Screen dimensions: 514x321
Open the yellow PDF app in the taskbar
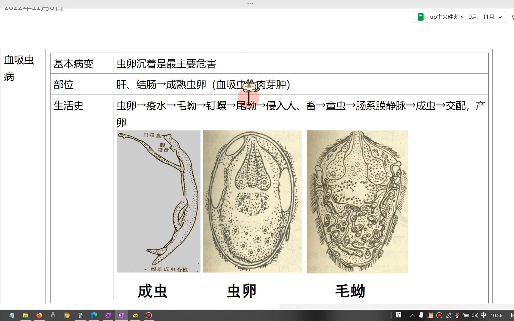[x=135, y=315]
